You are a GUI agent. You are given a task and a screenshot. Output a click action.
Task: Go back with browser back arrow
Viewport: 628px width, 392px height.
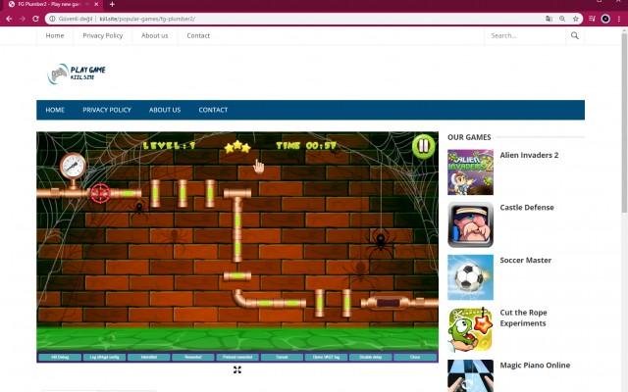(x=9, y=19)
